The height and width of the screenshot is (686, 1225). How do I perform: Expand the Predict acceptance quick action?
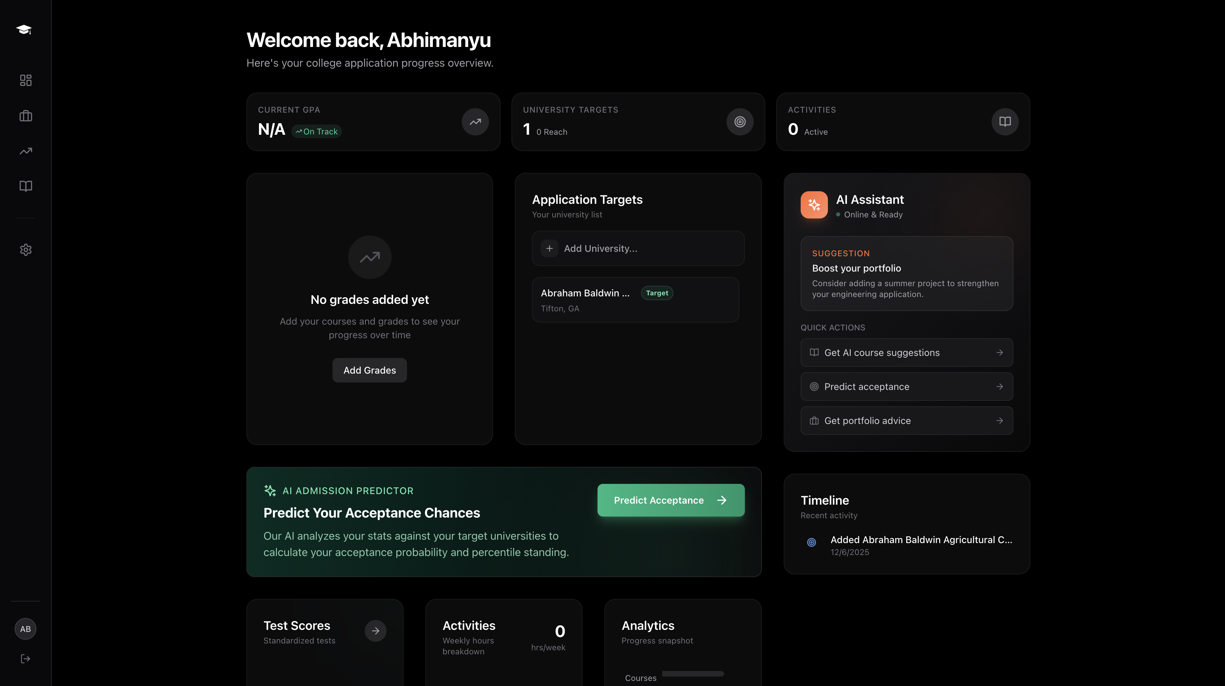(906, 387)
